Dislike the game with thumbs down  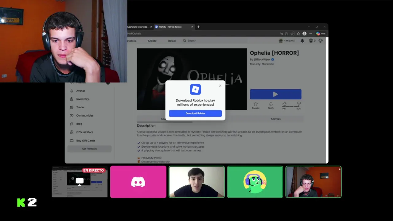(299, 104)
